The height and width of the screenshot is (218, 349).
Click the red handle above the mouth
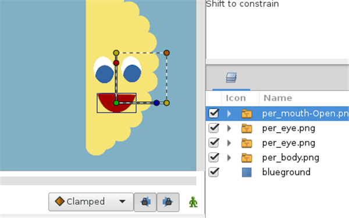pos(116,63)
